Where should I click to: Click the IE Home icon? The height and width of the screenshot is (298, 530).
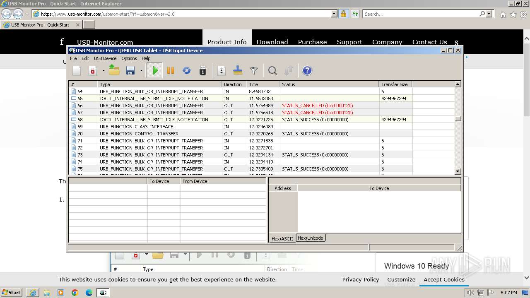503,14
